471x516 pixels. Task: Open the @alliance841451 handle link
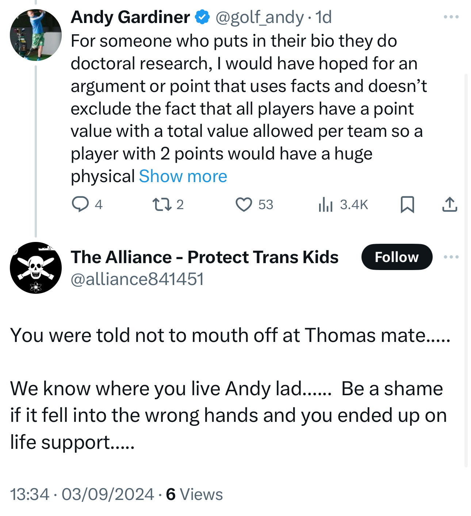137,279
